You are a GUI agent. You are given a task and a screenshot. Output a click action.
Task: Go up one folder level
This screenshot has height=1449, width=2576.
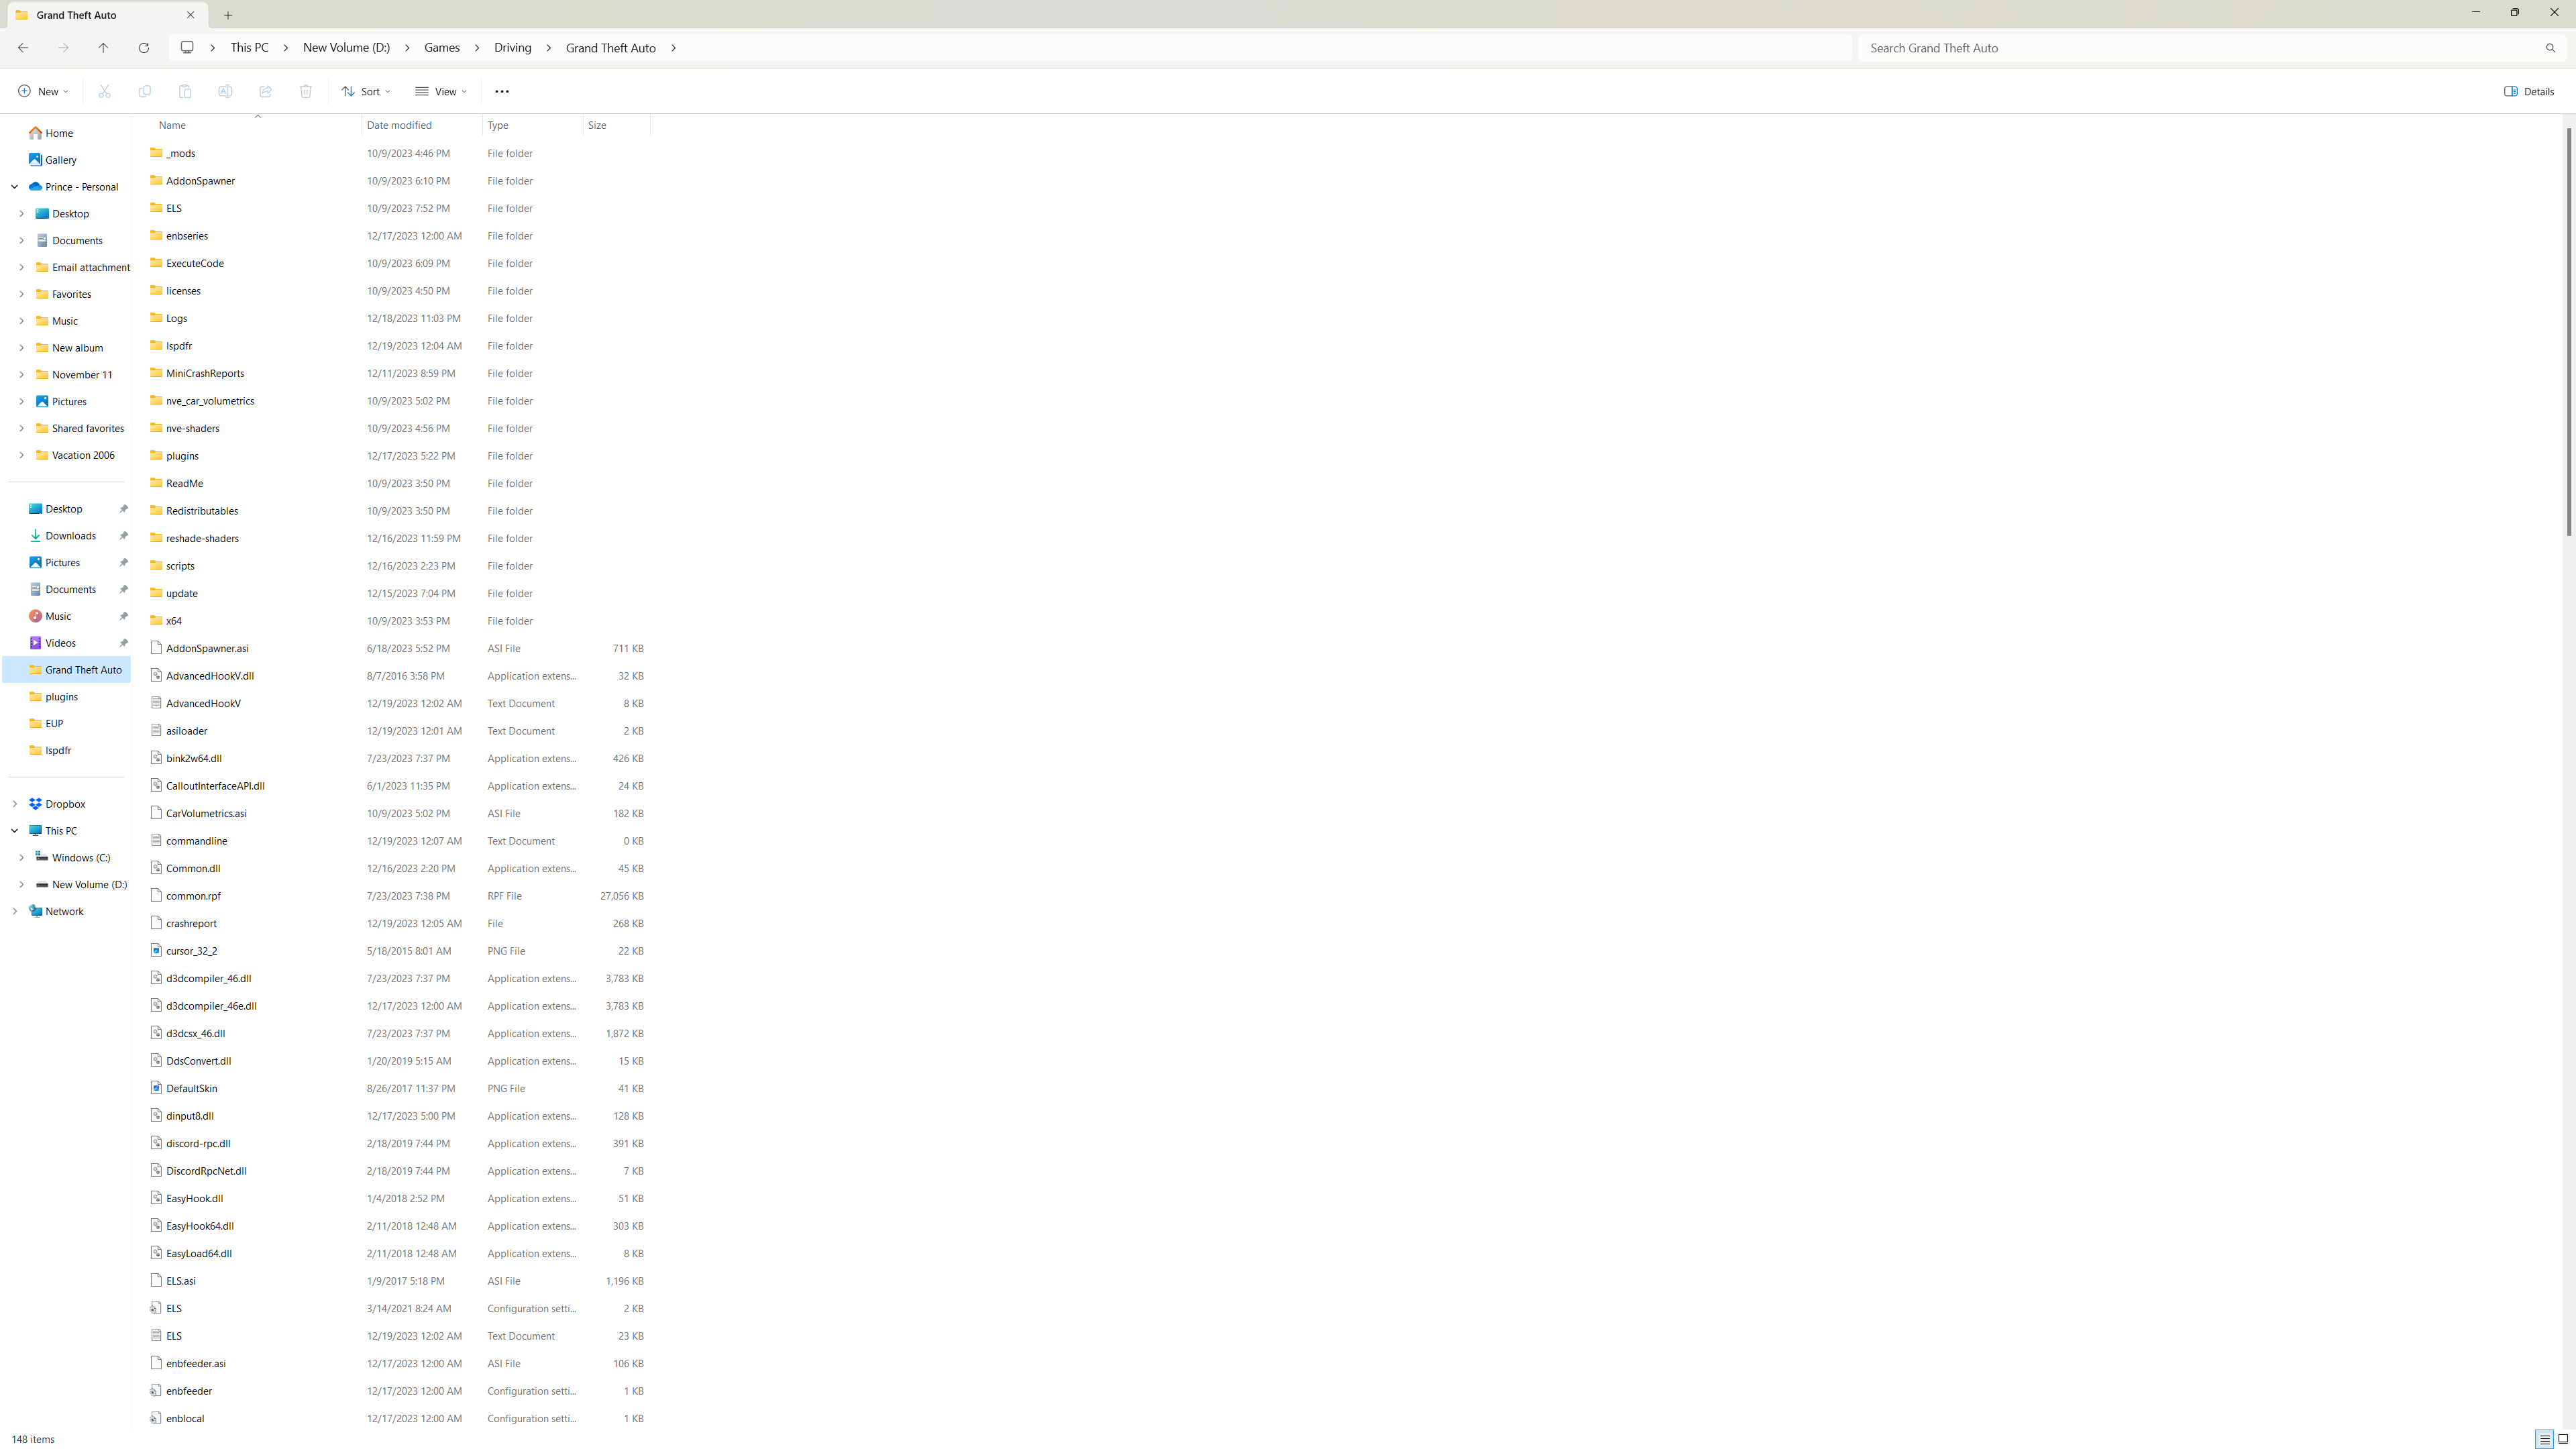(103, 48)
